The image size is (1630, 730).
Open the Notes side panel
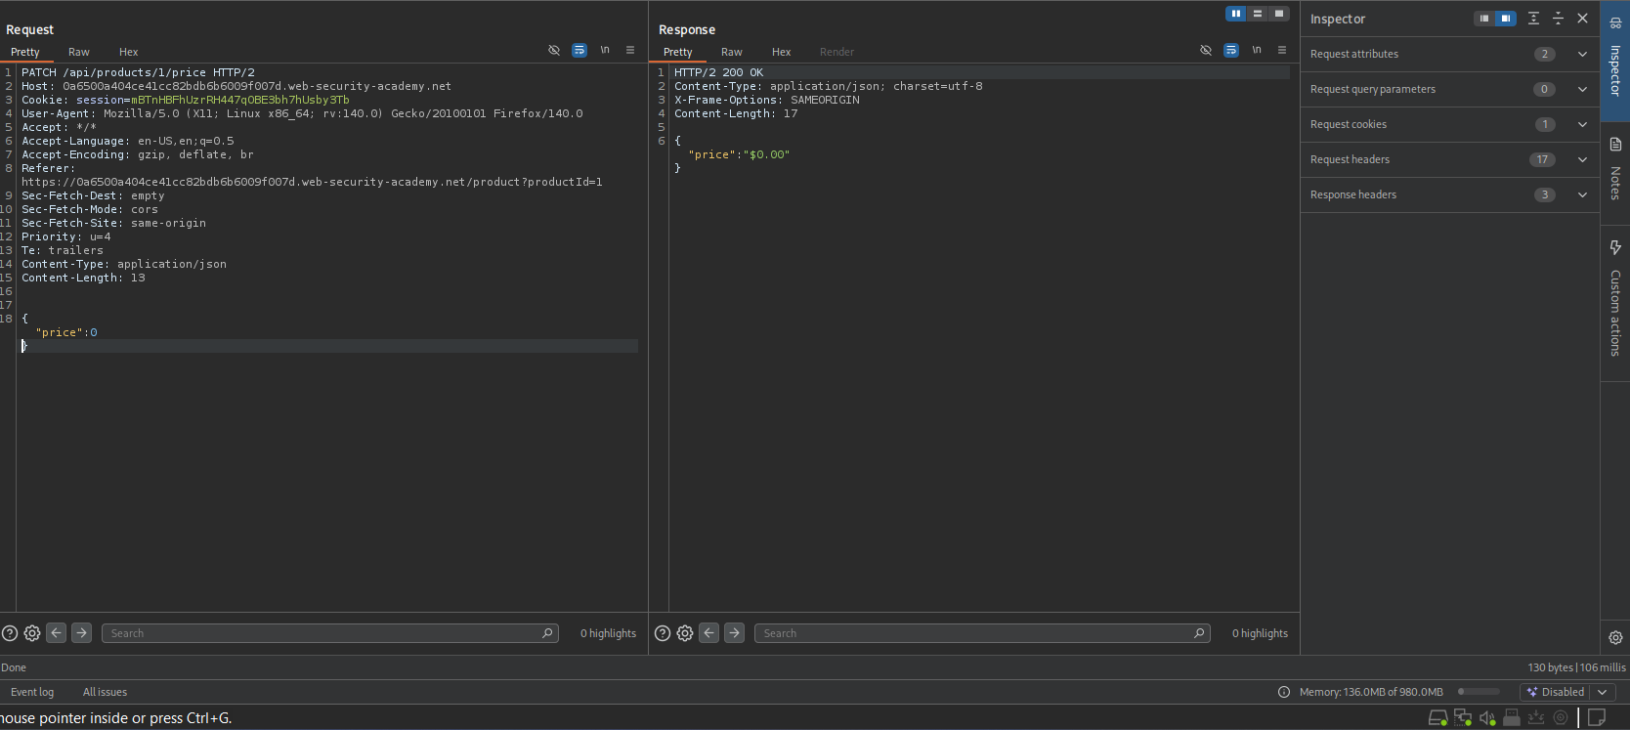coord(1615,170)
